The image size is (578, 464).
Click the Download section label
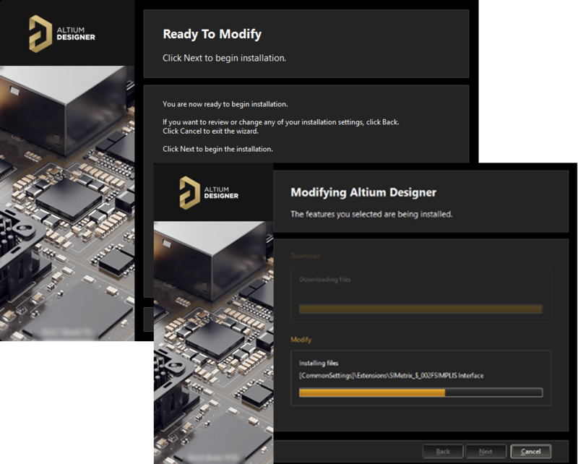click(307, 255)
